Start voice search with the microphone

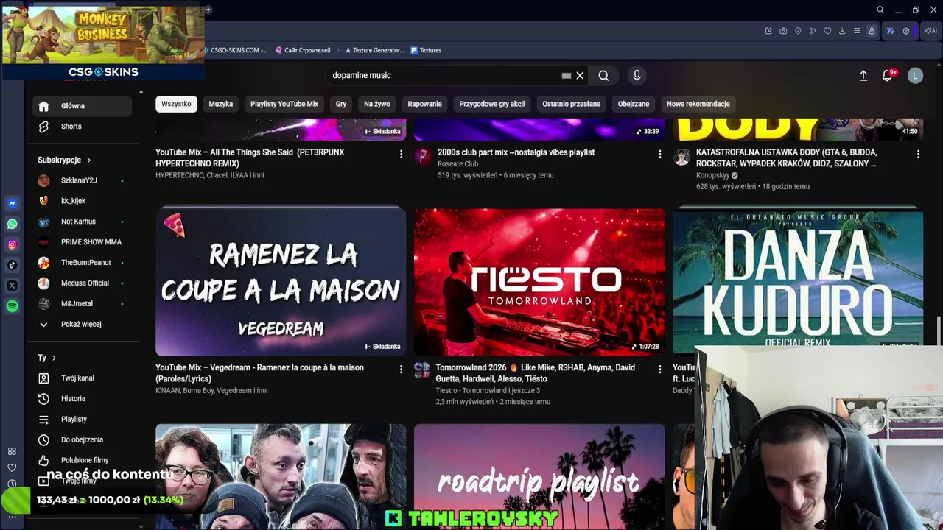637,75
